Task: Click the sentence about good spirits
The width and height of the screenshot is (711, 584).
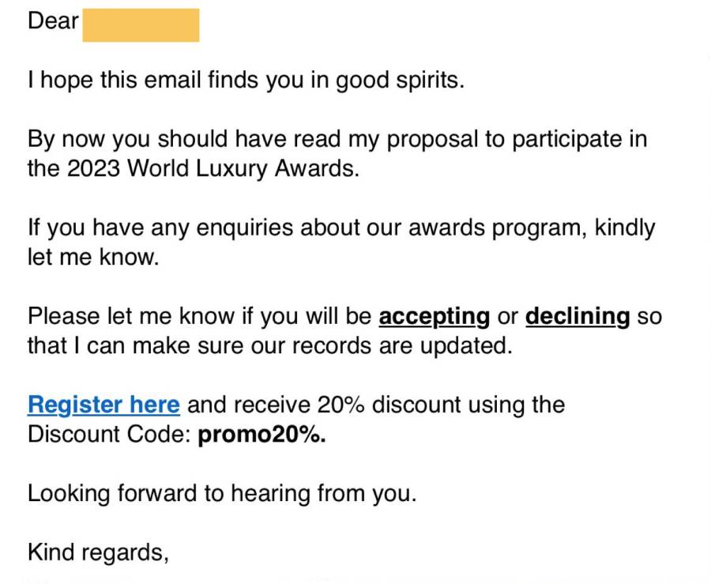Action: pos(246,81)
